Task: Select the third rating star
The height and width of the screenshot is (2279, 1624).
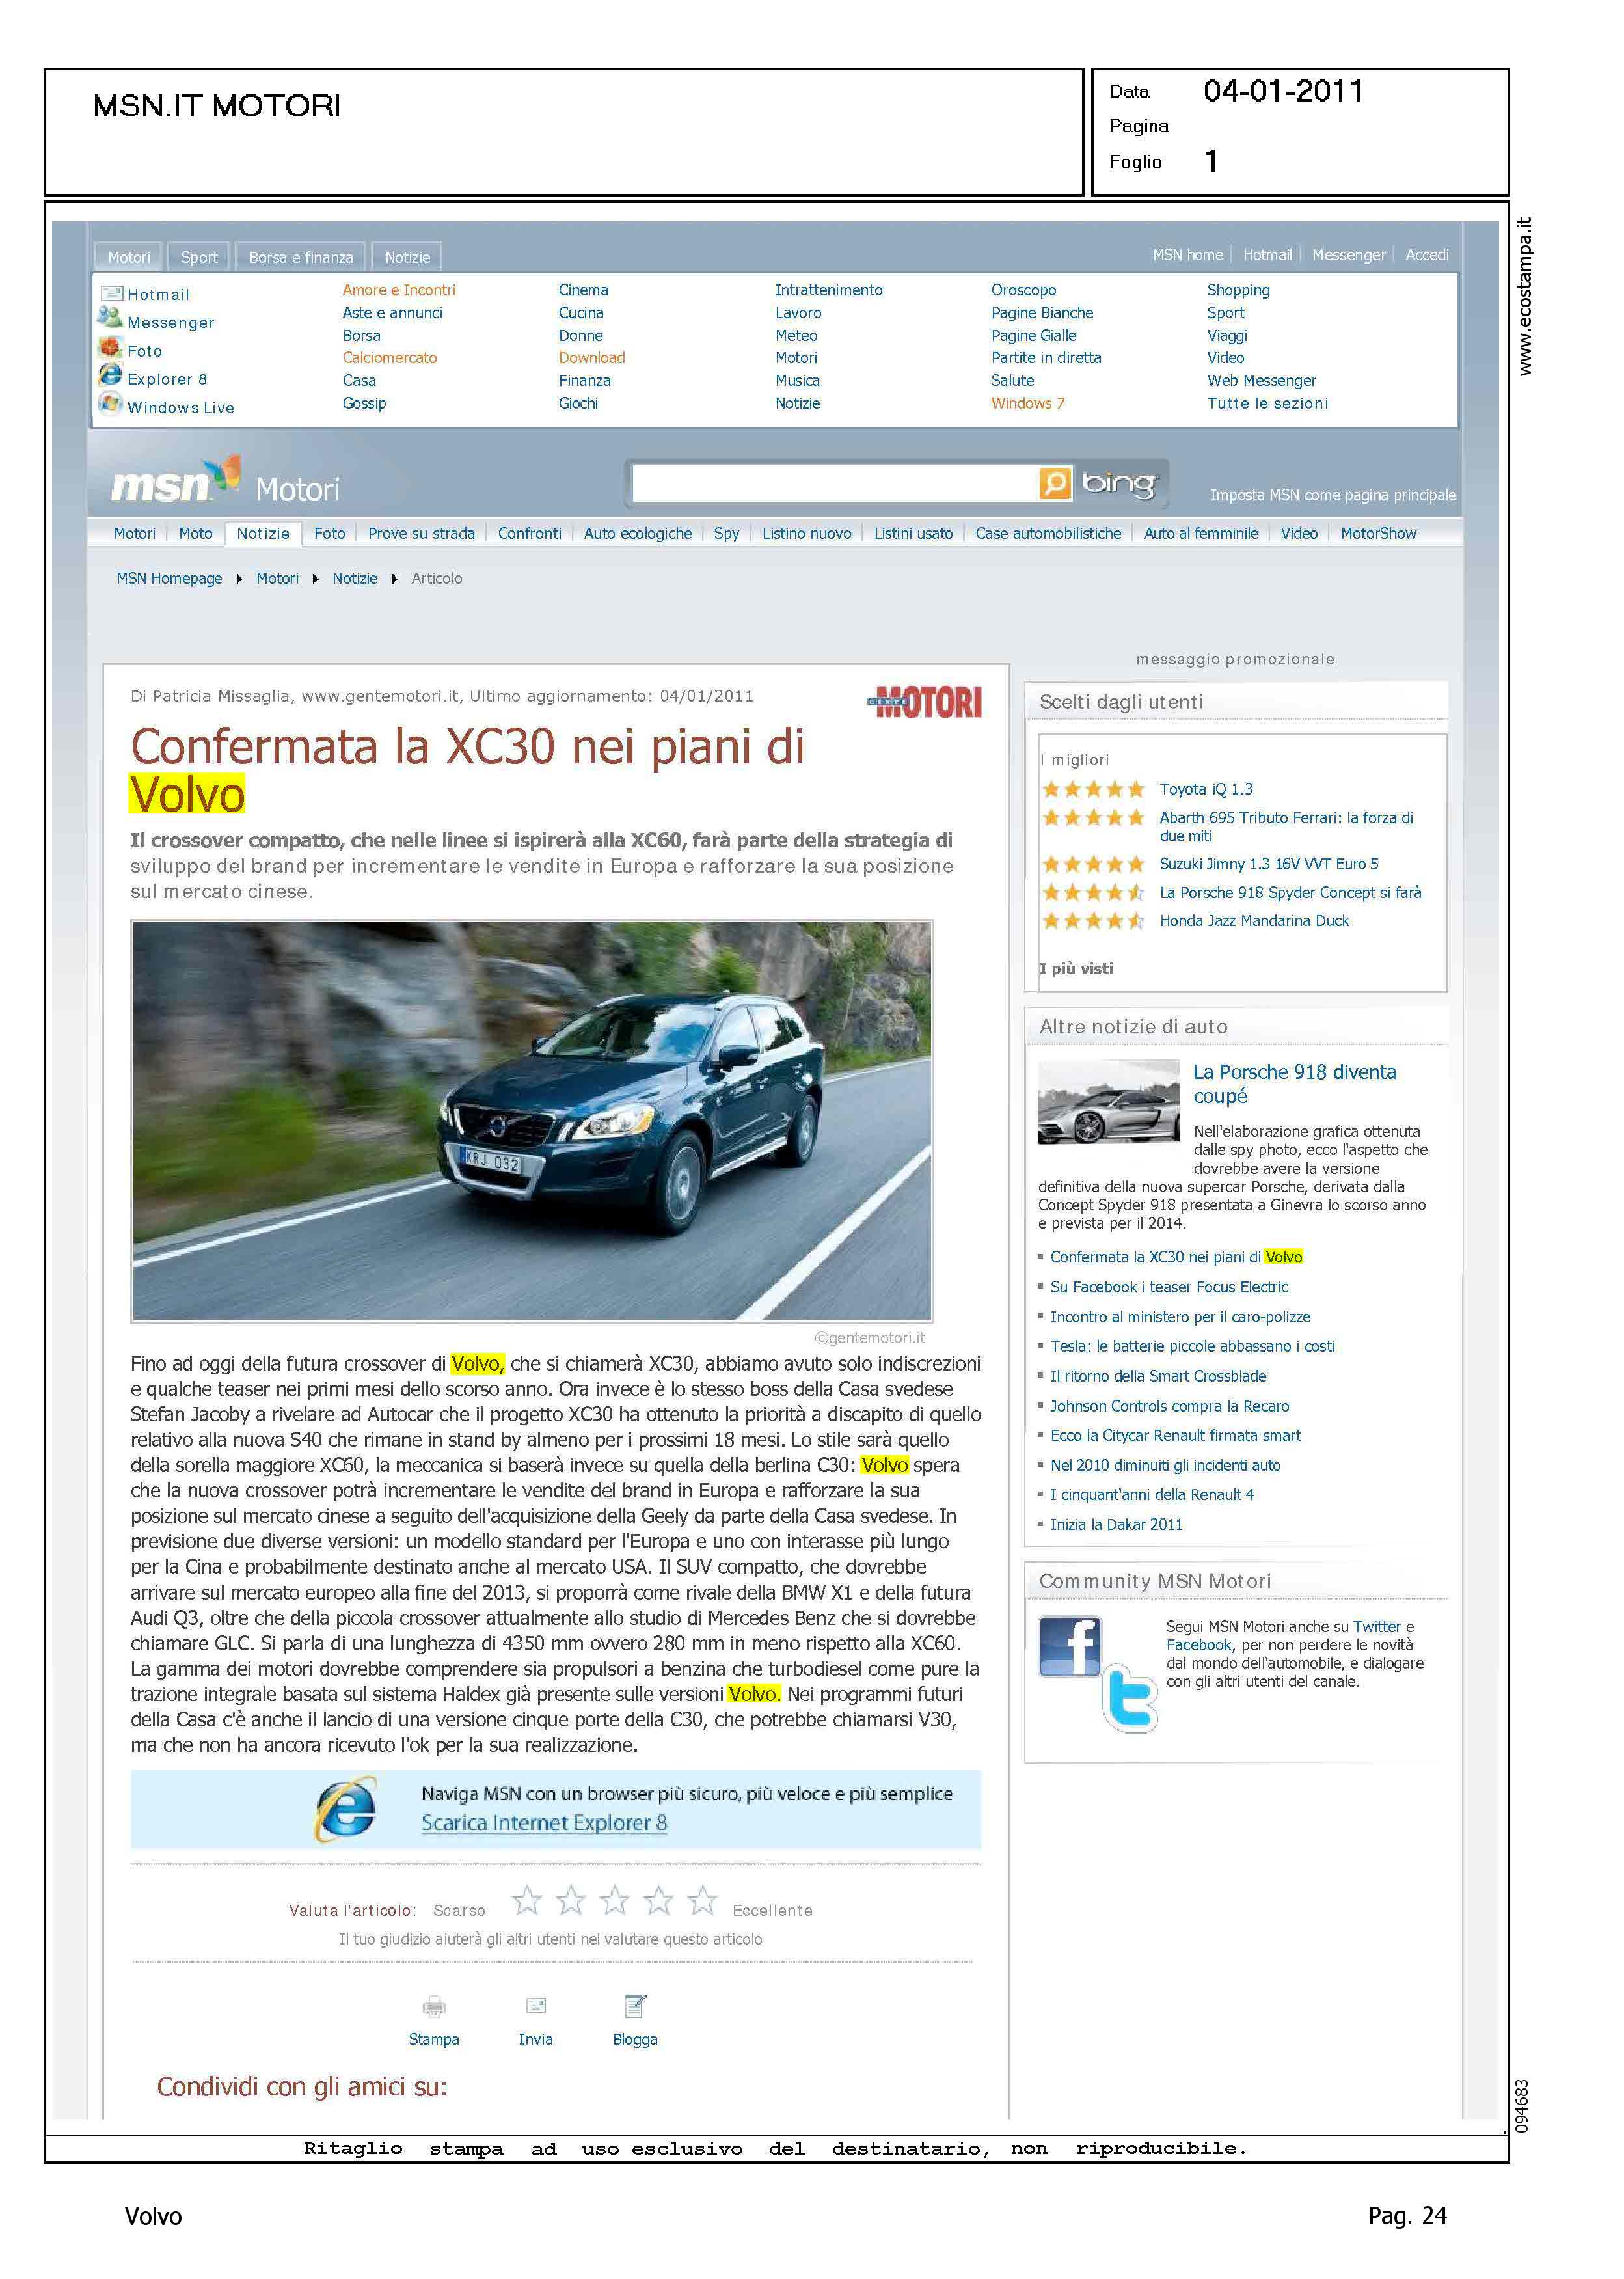Action: (x=615, y=1900)
